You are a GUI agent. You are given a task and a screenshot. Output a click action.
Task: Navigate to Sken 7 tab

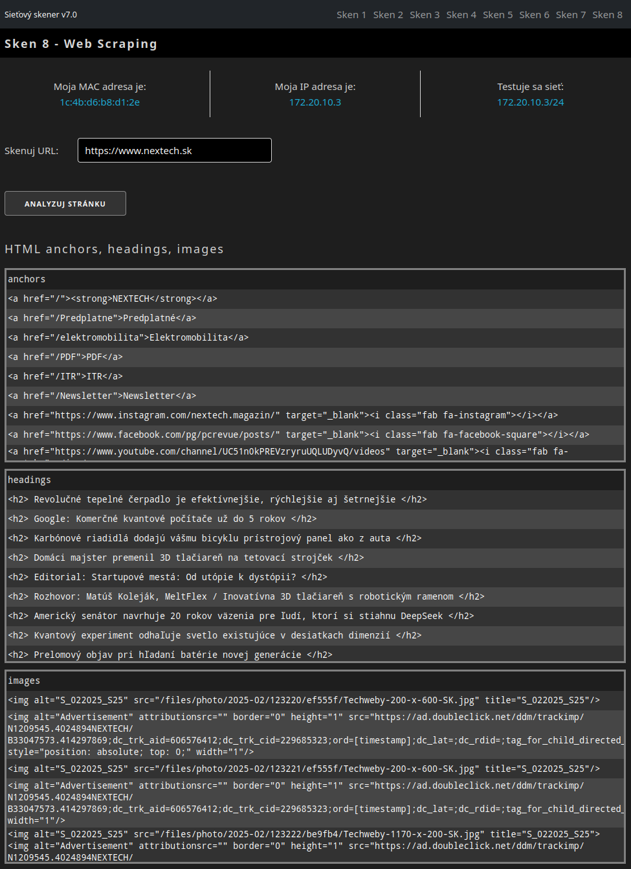570,15
